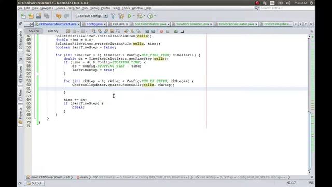Click the editor Last Edit icon
Viewport: 332px width, 187px height.
(x=68, y=31)
